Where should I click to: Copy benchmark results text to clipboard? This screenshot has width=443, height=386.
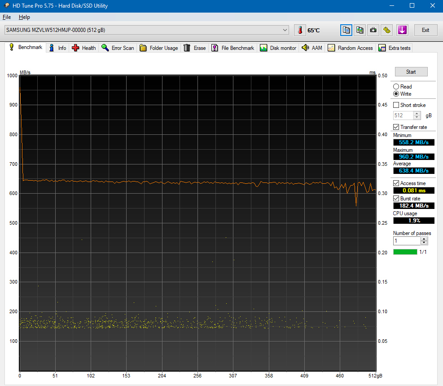coord(346,30)
